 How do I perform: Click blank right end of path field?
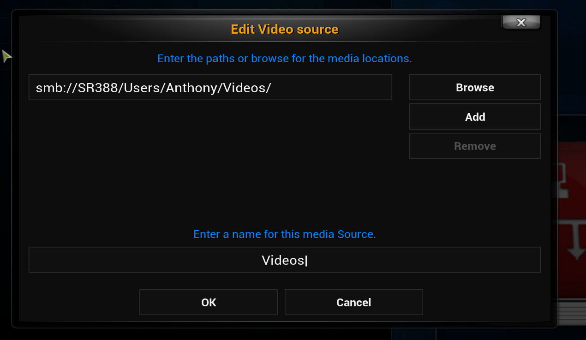pyautogui.click(x=346, y=88)
